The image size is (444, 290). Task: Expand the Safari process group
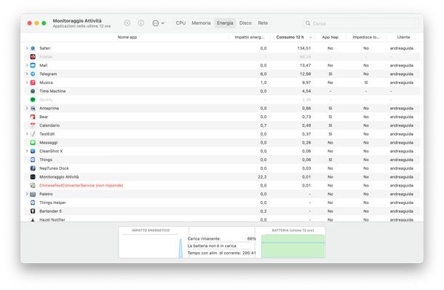pos(27,48)
